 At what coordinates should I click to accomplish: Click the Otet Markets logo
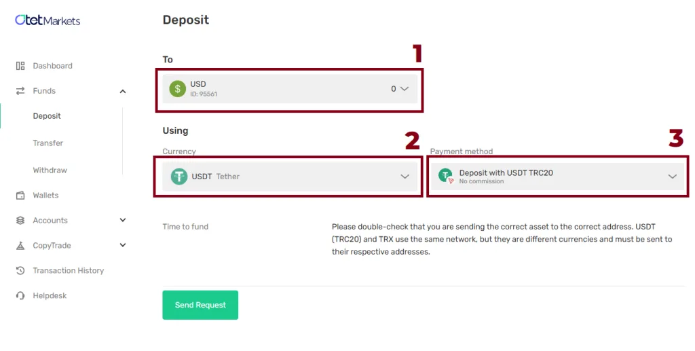[x=48, y=20]
